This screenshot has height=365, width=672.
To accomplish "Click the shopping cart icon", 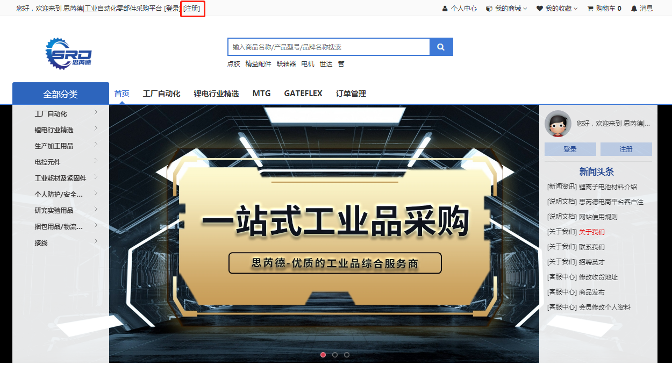I will (590, 9).
